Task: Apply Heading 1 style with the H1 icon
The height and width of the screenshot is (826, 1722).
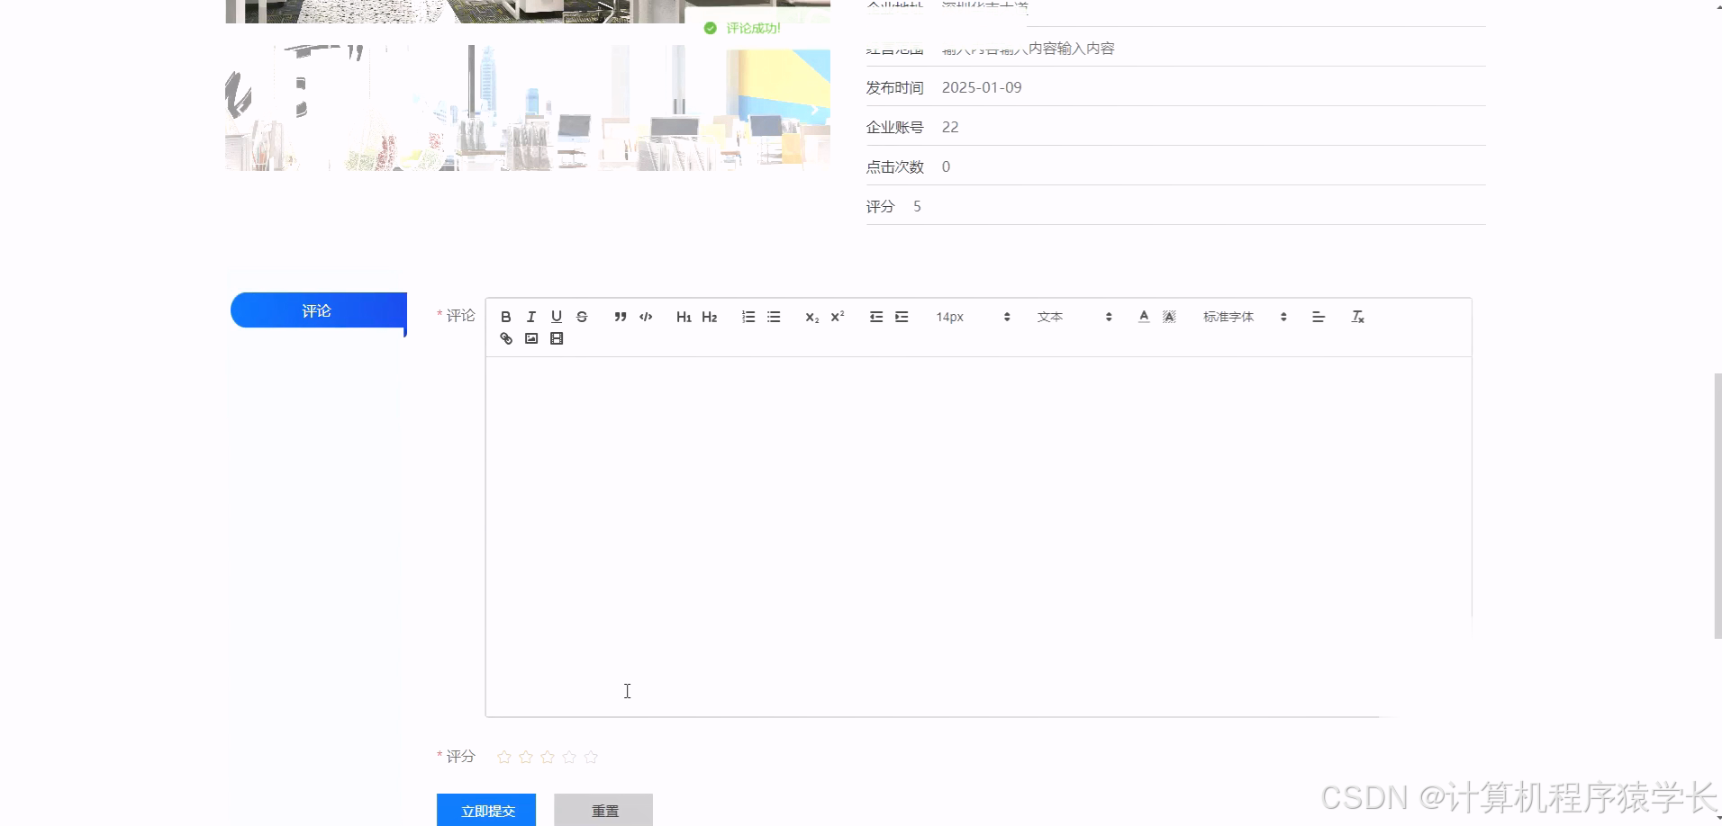Action: tap(684, 317)
